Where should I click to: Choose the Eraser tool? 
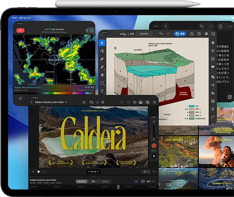(x=102, y=75)
